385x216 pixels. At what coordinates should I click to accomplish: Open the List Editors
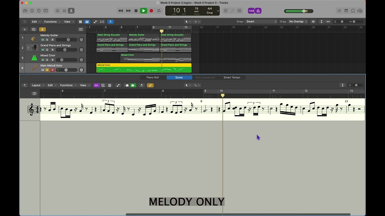pos(339,11)
